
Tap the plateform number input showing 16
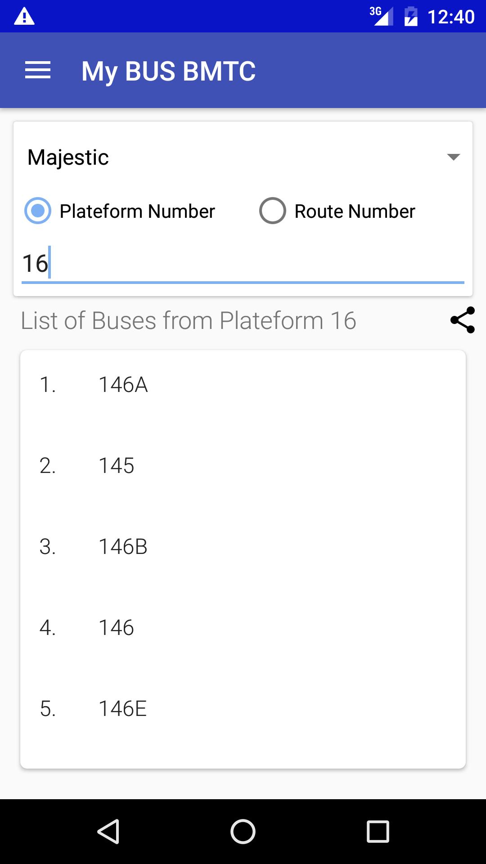pyautogui.click(x=243, y=263)
